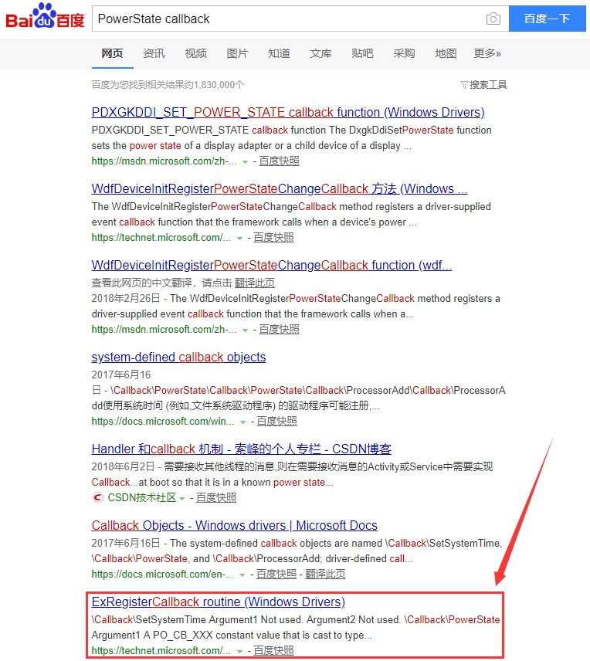The height and width of the screenshot is (661, 590).
Task: Click the 百度一下 search button
Action: (x=547, y=19)
